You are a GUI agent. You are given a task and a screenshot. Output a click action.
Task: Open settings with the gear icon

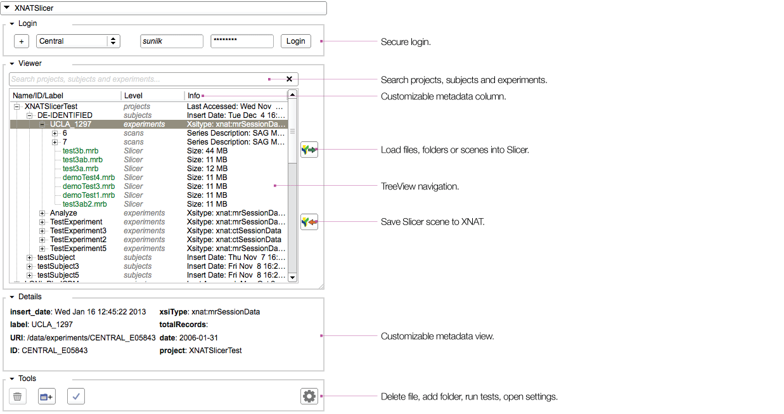(309, 396)
